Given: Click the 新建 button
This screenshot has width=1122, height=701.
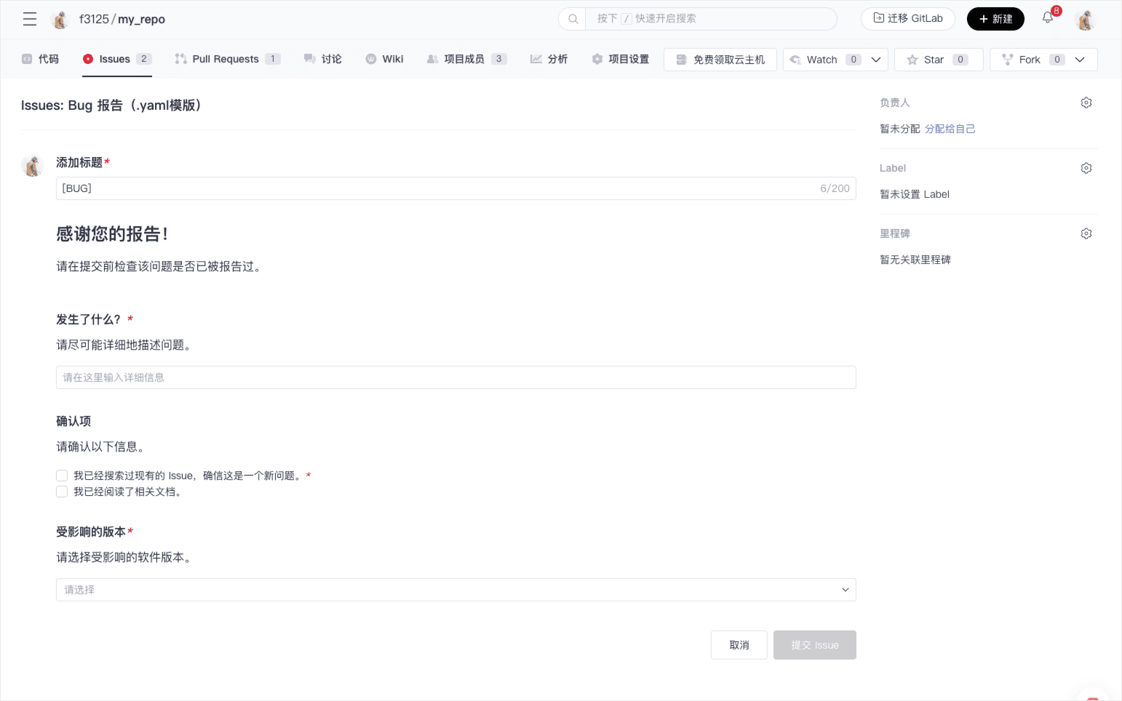Looking at the screenshot, I should 995,19.
